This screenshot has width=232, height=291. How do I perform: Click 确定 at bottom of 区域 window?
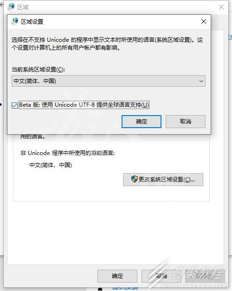pos(117,276)
